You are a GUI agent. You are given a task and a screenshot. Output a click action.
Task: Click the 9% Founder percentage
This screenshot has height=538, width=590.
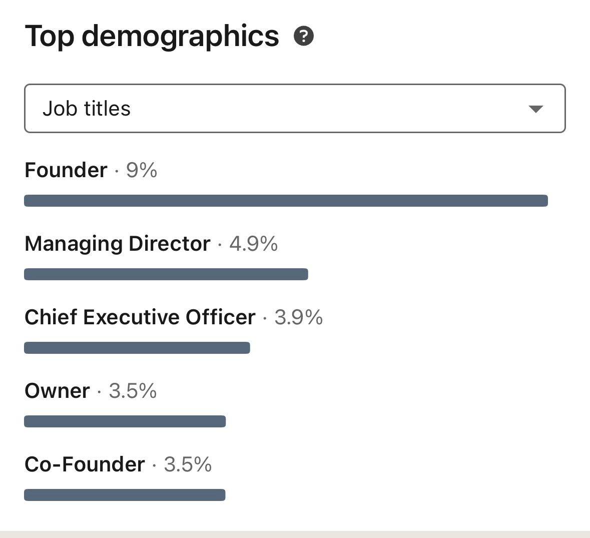(142, 170)
